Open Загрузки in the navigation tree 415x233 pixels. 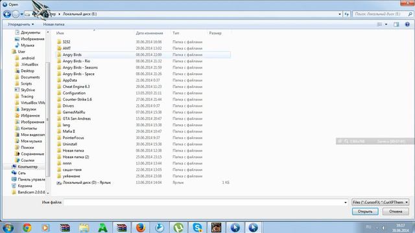[x=26, y=109]
